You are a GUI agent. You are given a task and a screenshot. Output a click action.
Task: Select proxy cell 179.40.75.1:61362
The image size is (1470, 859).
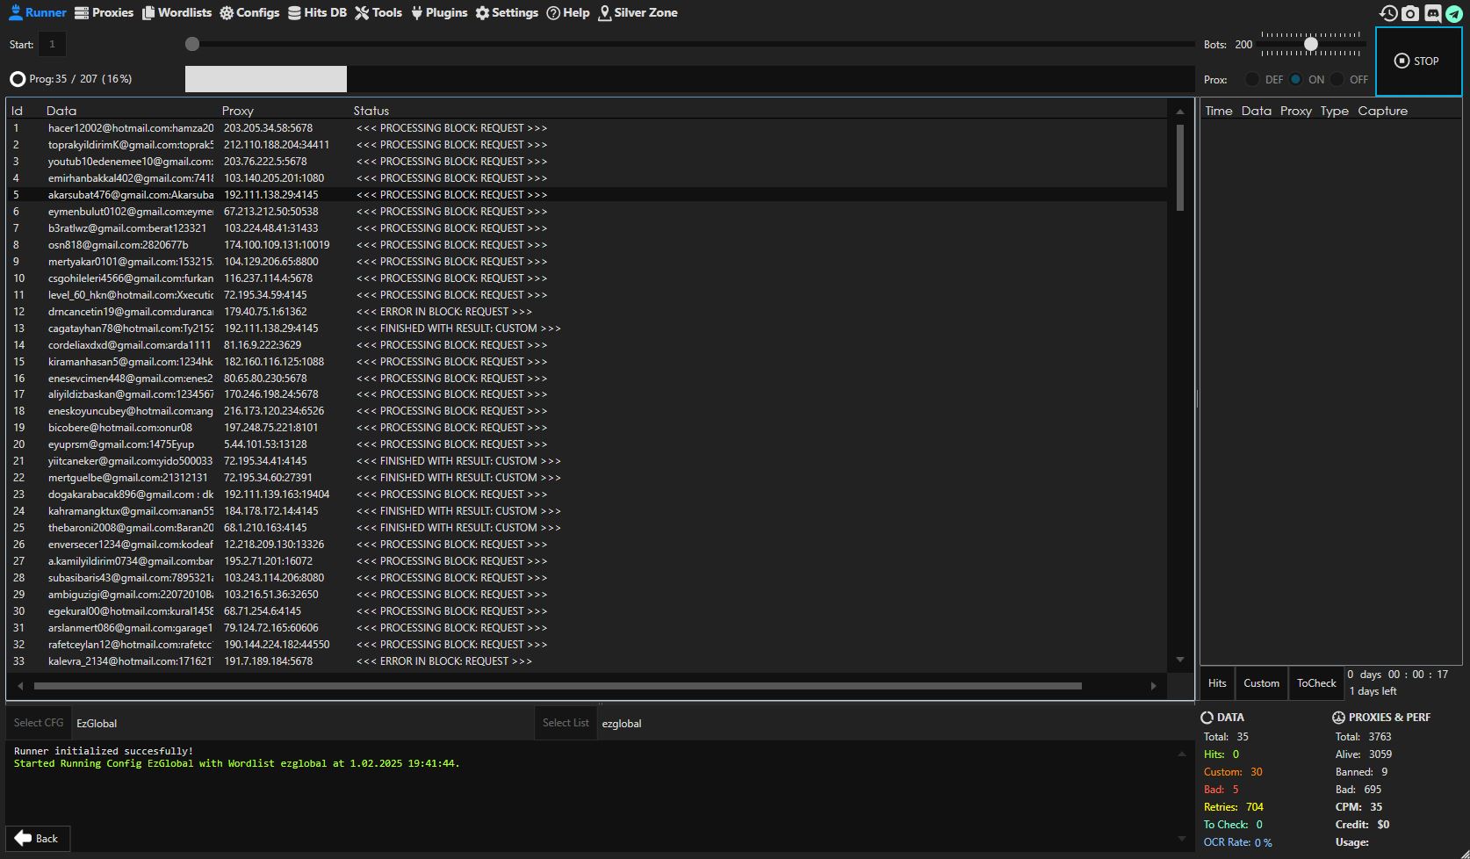(265, 312)
